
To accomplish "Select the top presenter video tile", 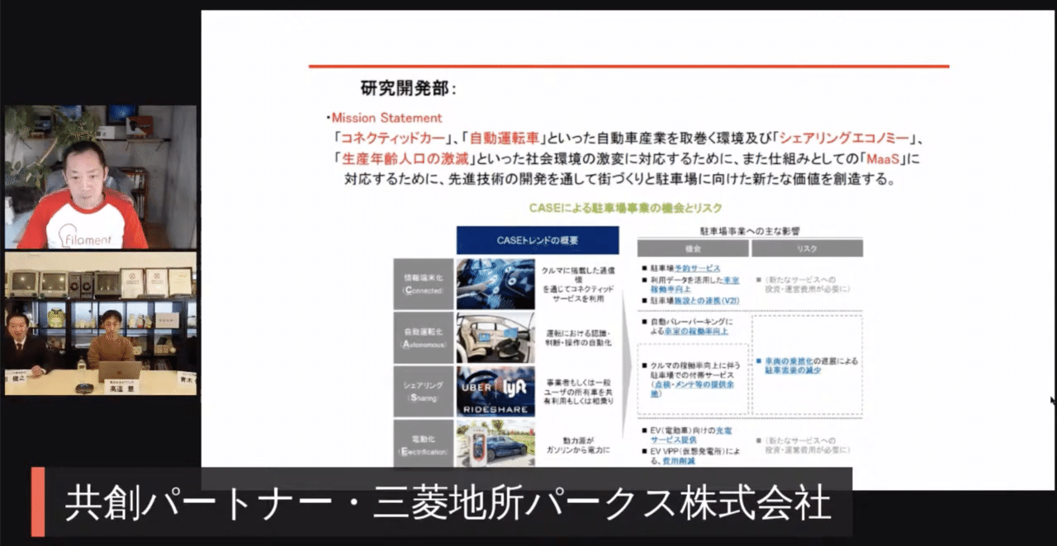I will pos(100,177).
